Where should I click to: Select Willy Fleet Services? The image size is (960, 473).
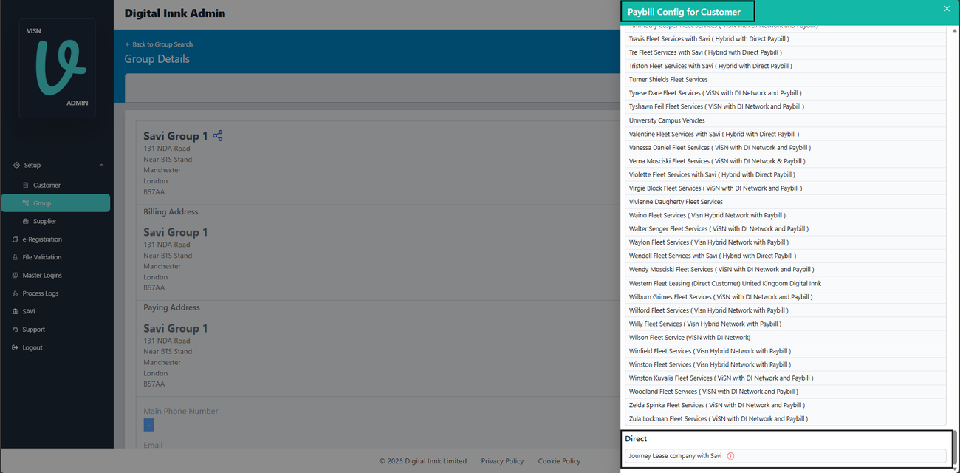pos(785,324)
